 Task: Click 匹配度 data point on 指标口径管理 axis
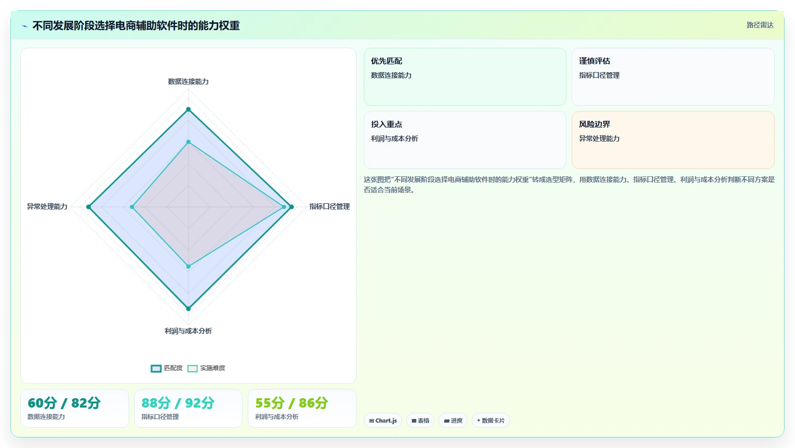point(291,207)
